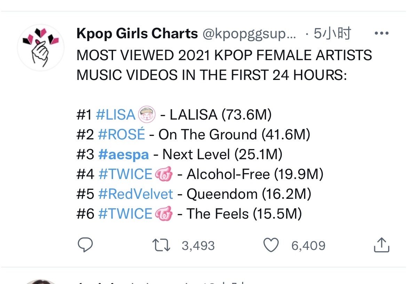Open #TWICE hashtag beside The Feels
Screen dimensions: 407x284
click(x=125, y=214)
